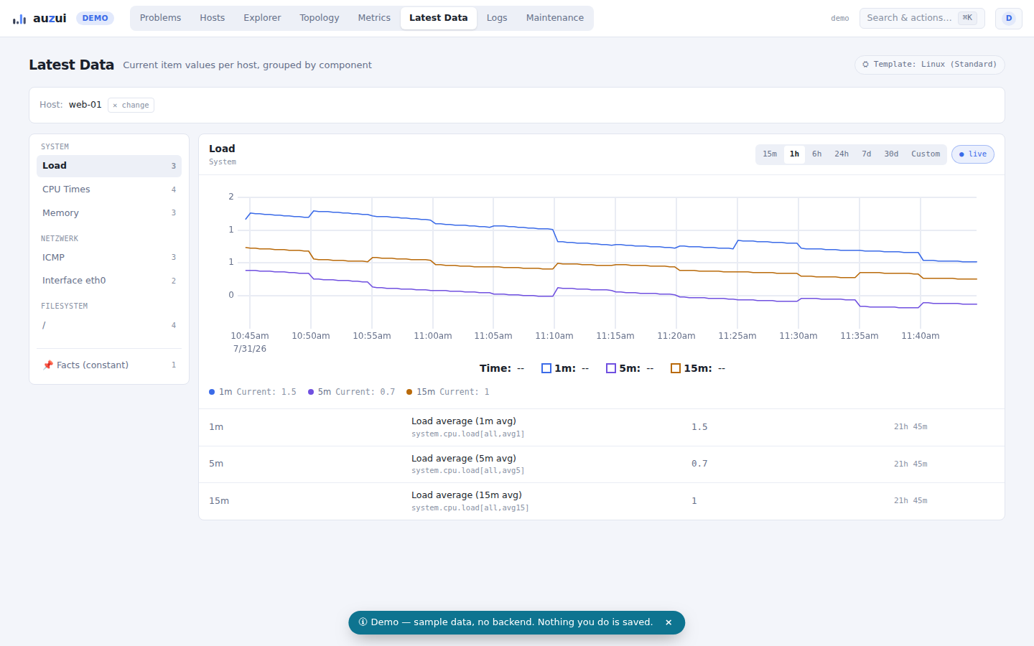Click the DEMO badge near the logo
The image size is (1034, 646).
tap(95, 19)
